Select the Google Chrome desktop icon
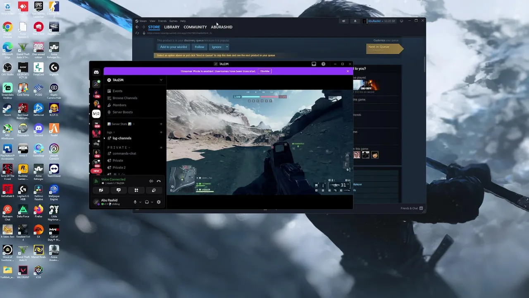529x298 pixels. pyautogui.click(x=7, y=29)
